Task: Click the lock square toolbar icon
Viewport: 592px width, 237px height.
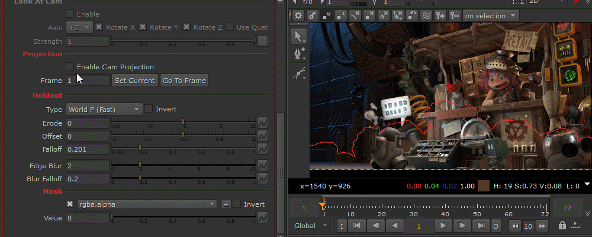Action: [x=327, y=15]
